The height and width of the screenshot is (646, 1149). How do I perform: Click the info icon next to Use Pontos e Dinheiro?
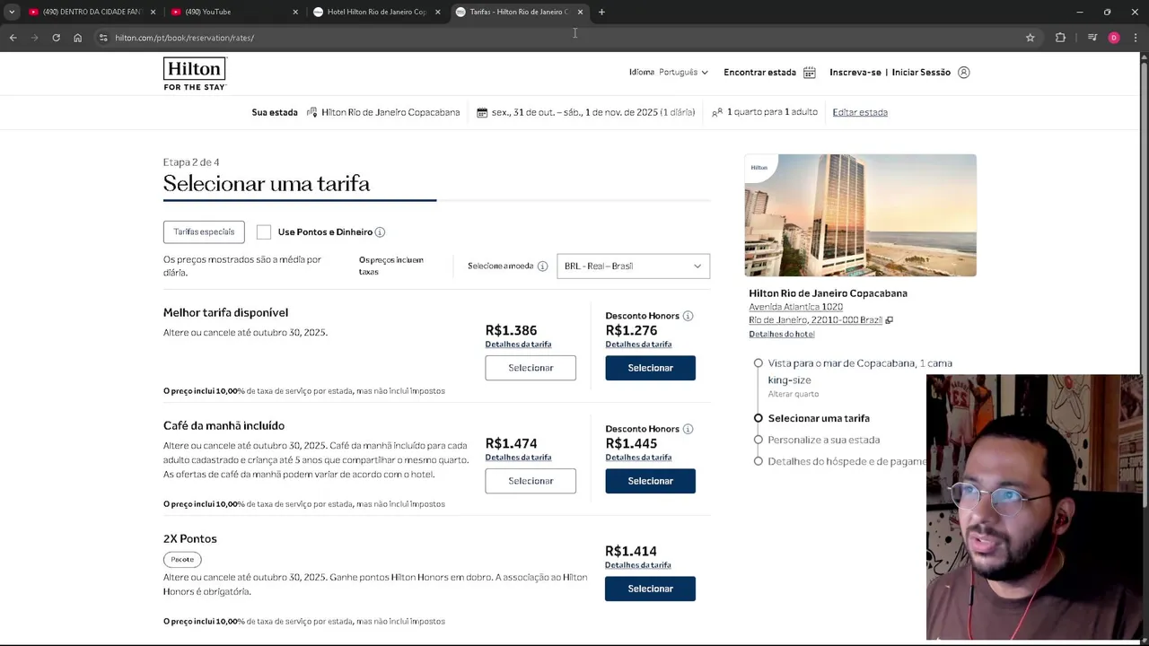point(380,232)
